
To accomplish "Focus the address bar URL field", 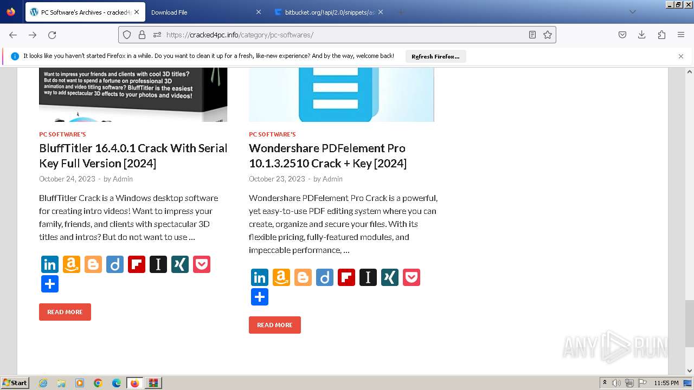I will click(x=345, y=35).
